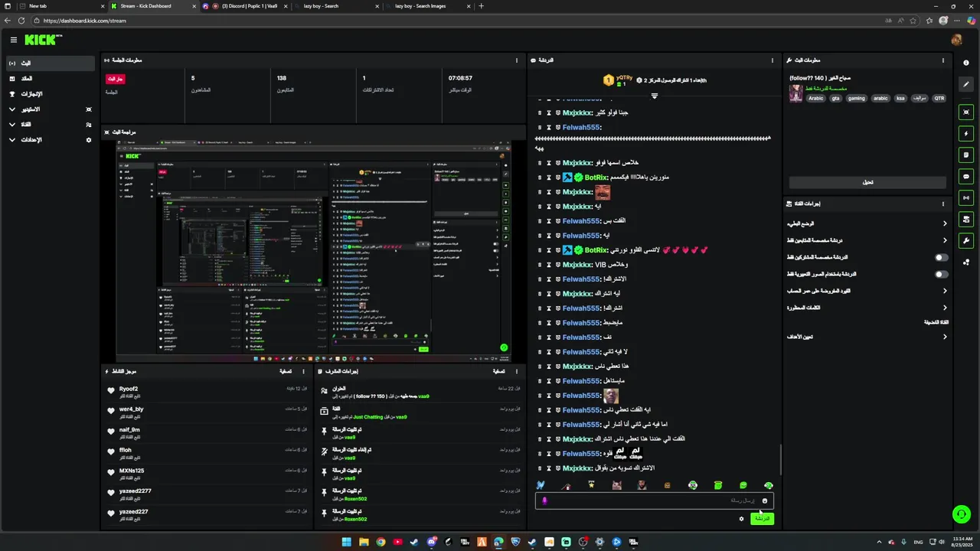
Task: Click the lightning bolt icon in the right toolbar
Action: [966, 133]
